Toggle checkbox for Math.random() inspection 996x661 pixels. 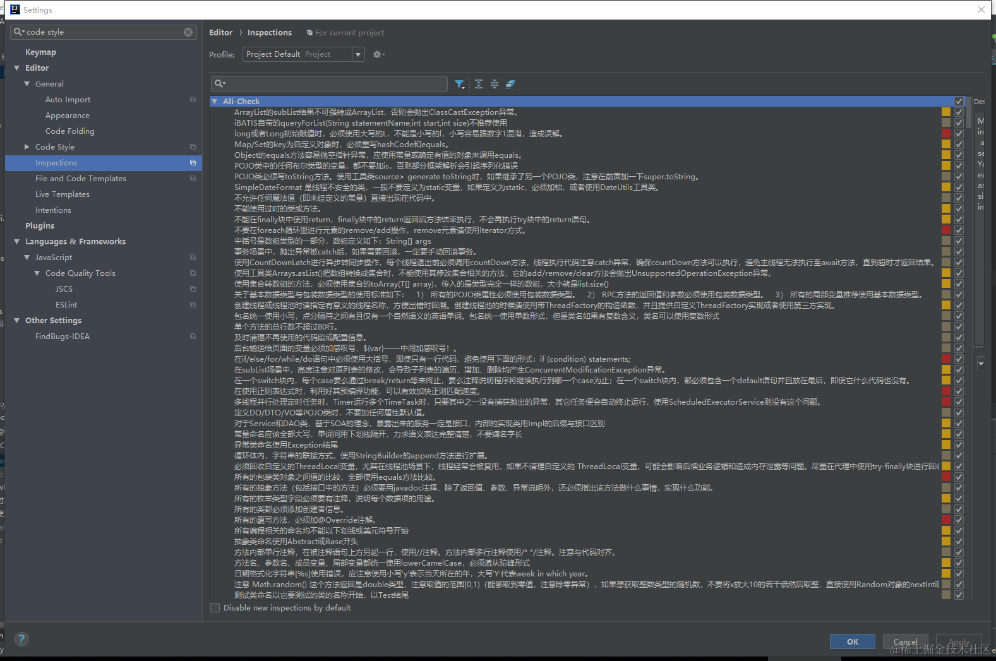click(959, 585)
